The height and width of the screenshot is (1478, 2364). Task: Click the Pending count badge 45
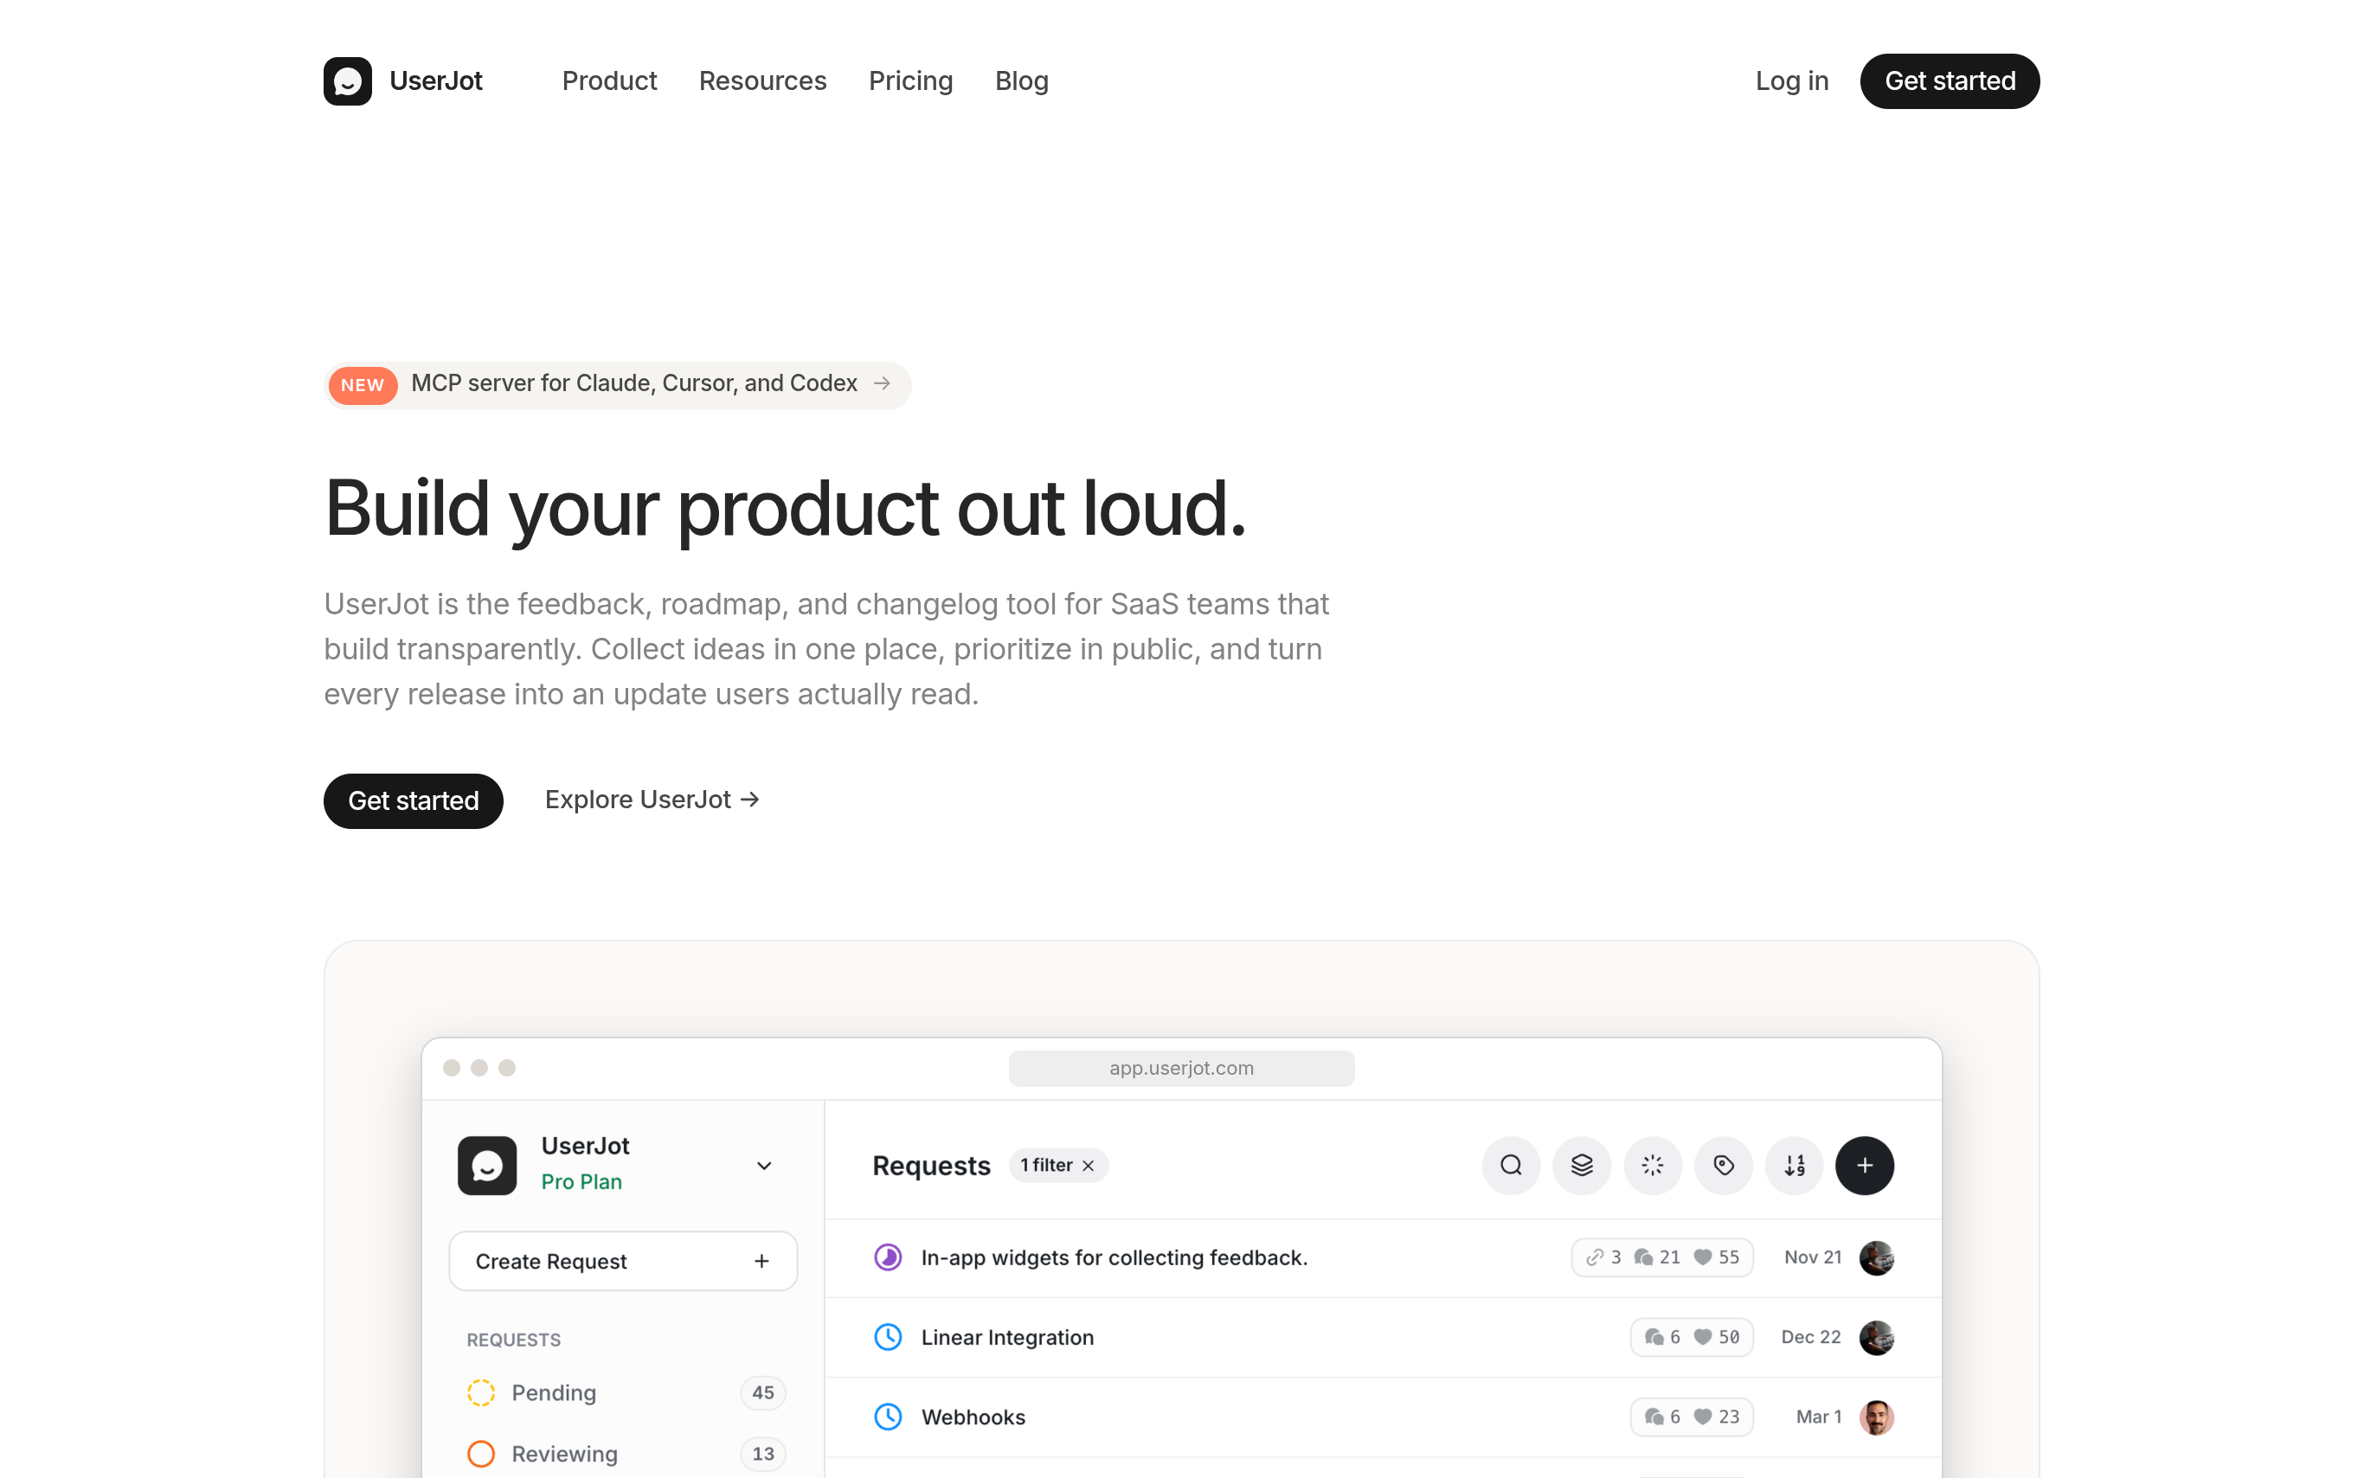pos(762,1392)
